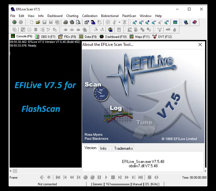Click the O2 sensor icon in second toolbar
Screen dimensions: 216x191
point(55,30)
